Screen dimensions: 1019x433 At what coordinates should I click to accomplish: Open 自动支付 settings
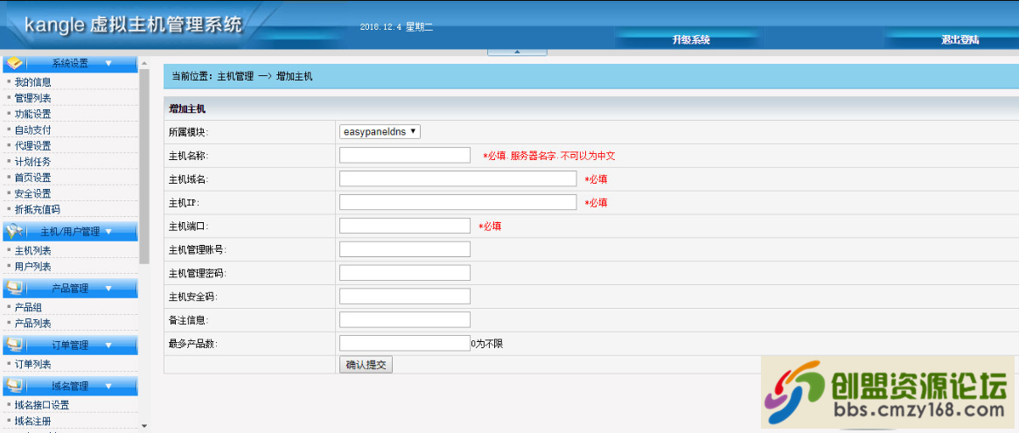(x=32, y=130)
